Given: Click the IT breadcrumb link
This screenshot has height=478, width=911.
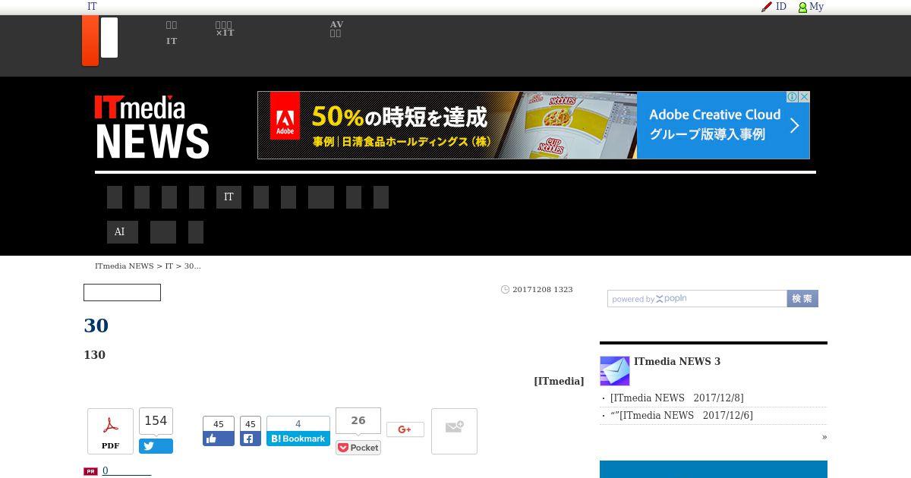Looking at the screenshot, I should pos(169,266).
